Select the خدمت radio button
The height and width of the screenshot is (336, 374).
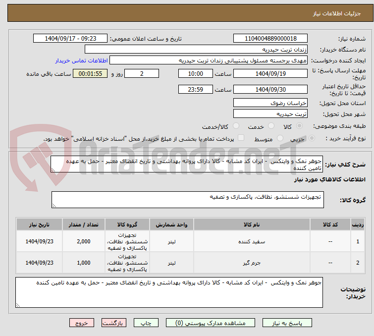(x=271, y=126)
